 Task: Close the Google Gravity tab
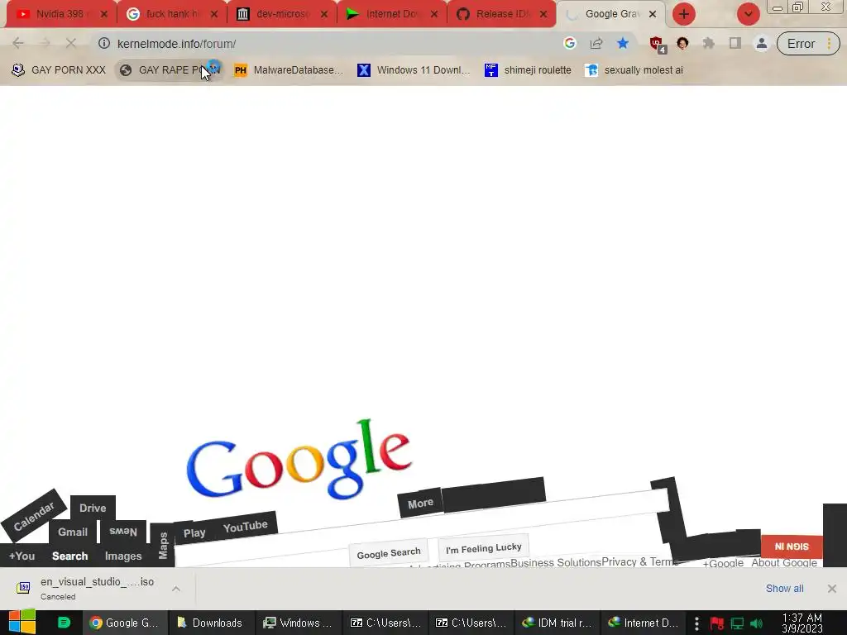pyautogui.click(x=653, y=14)
